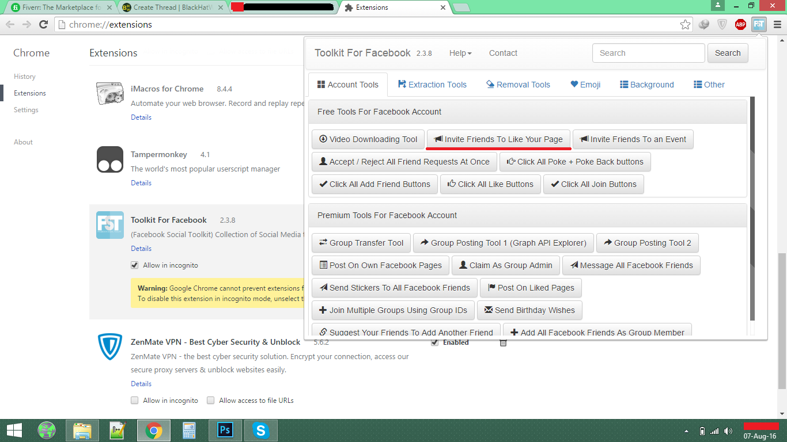
Task: Click Invite Friends To an Event
Action: pyautogui.click(x=633, y=139)
